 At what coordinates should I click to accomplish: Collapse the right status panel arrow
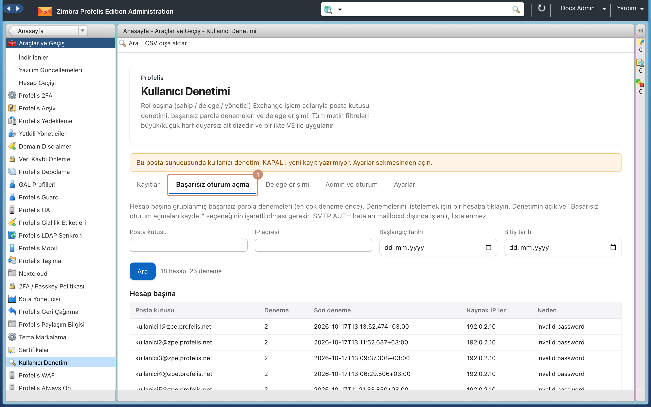(641, 31)
